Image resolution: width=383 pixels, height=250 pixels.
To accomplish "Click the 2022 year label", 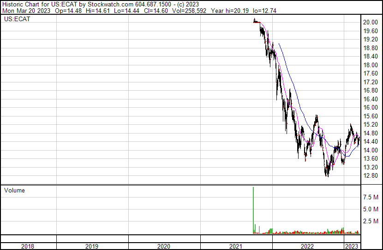I will point(308,246).
